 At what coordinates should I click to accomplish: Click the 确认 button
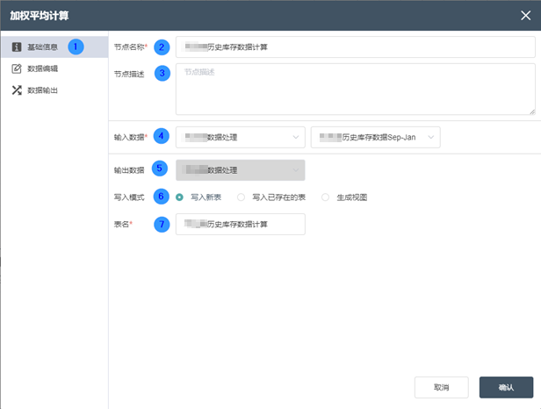[506, 387]
